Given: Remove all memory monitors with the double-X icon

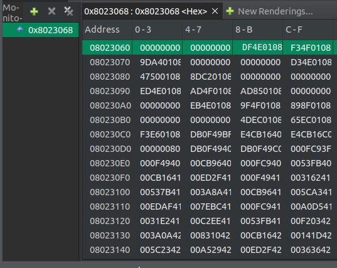Looking at the screenshot, I should click(69, 11).
